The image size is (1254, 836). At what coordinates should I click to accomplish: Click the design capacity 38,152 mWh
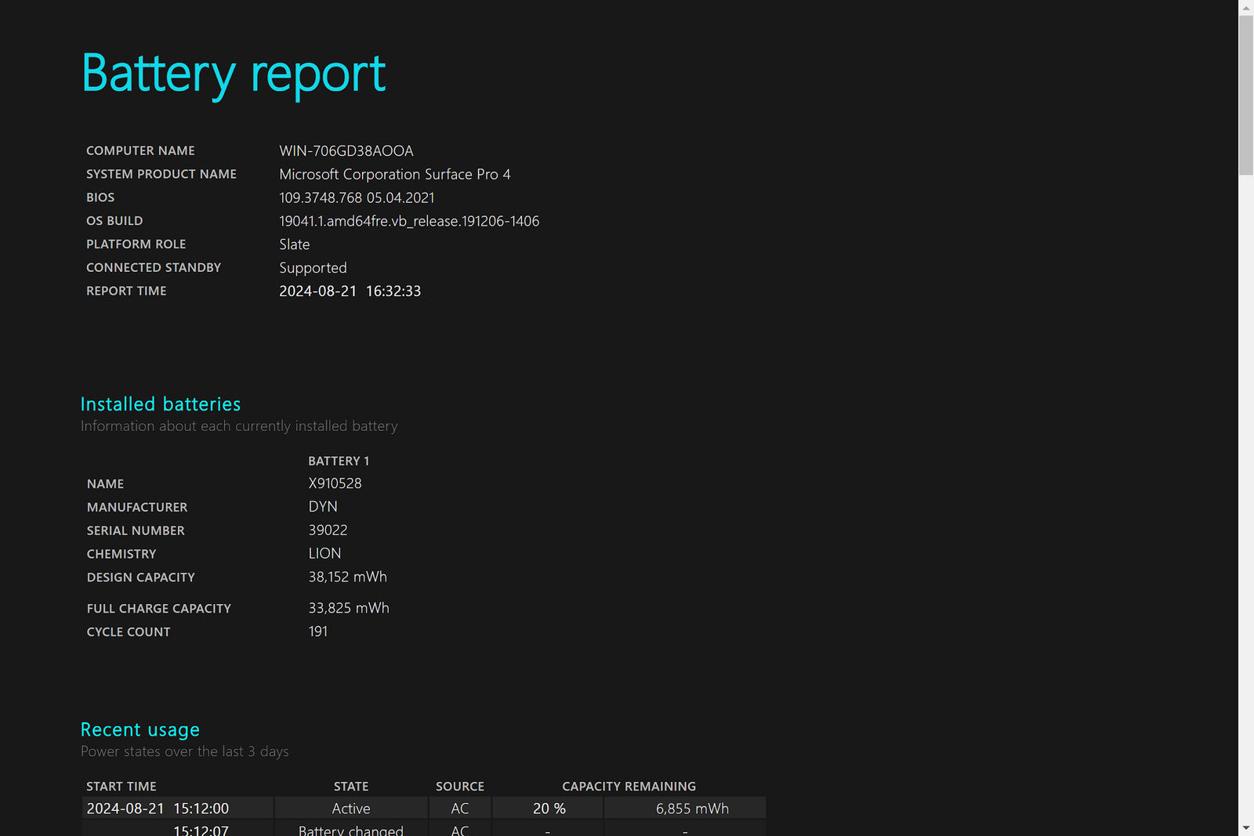click(x=347, y=577)
